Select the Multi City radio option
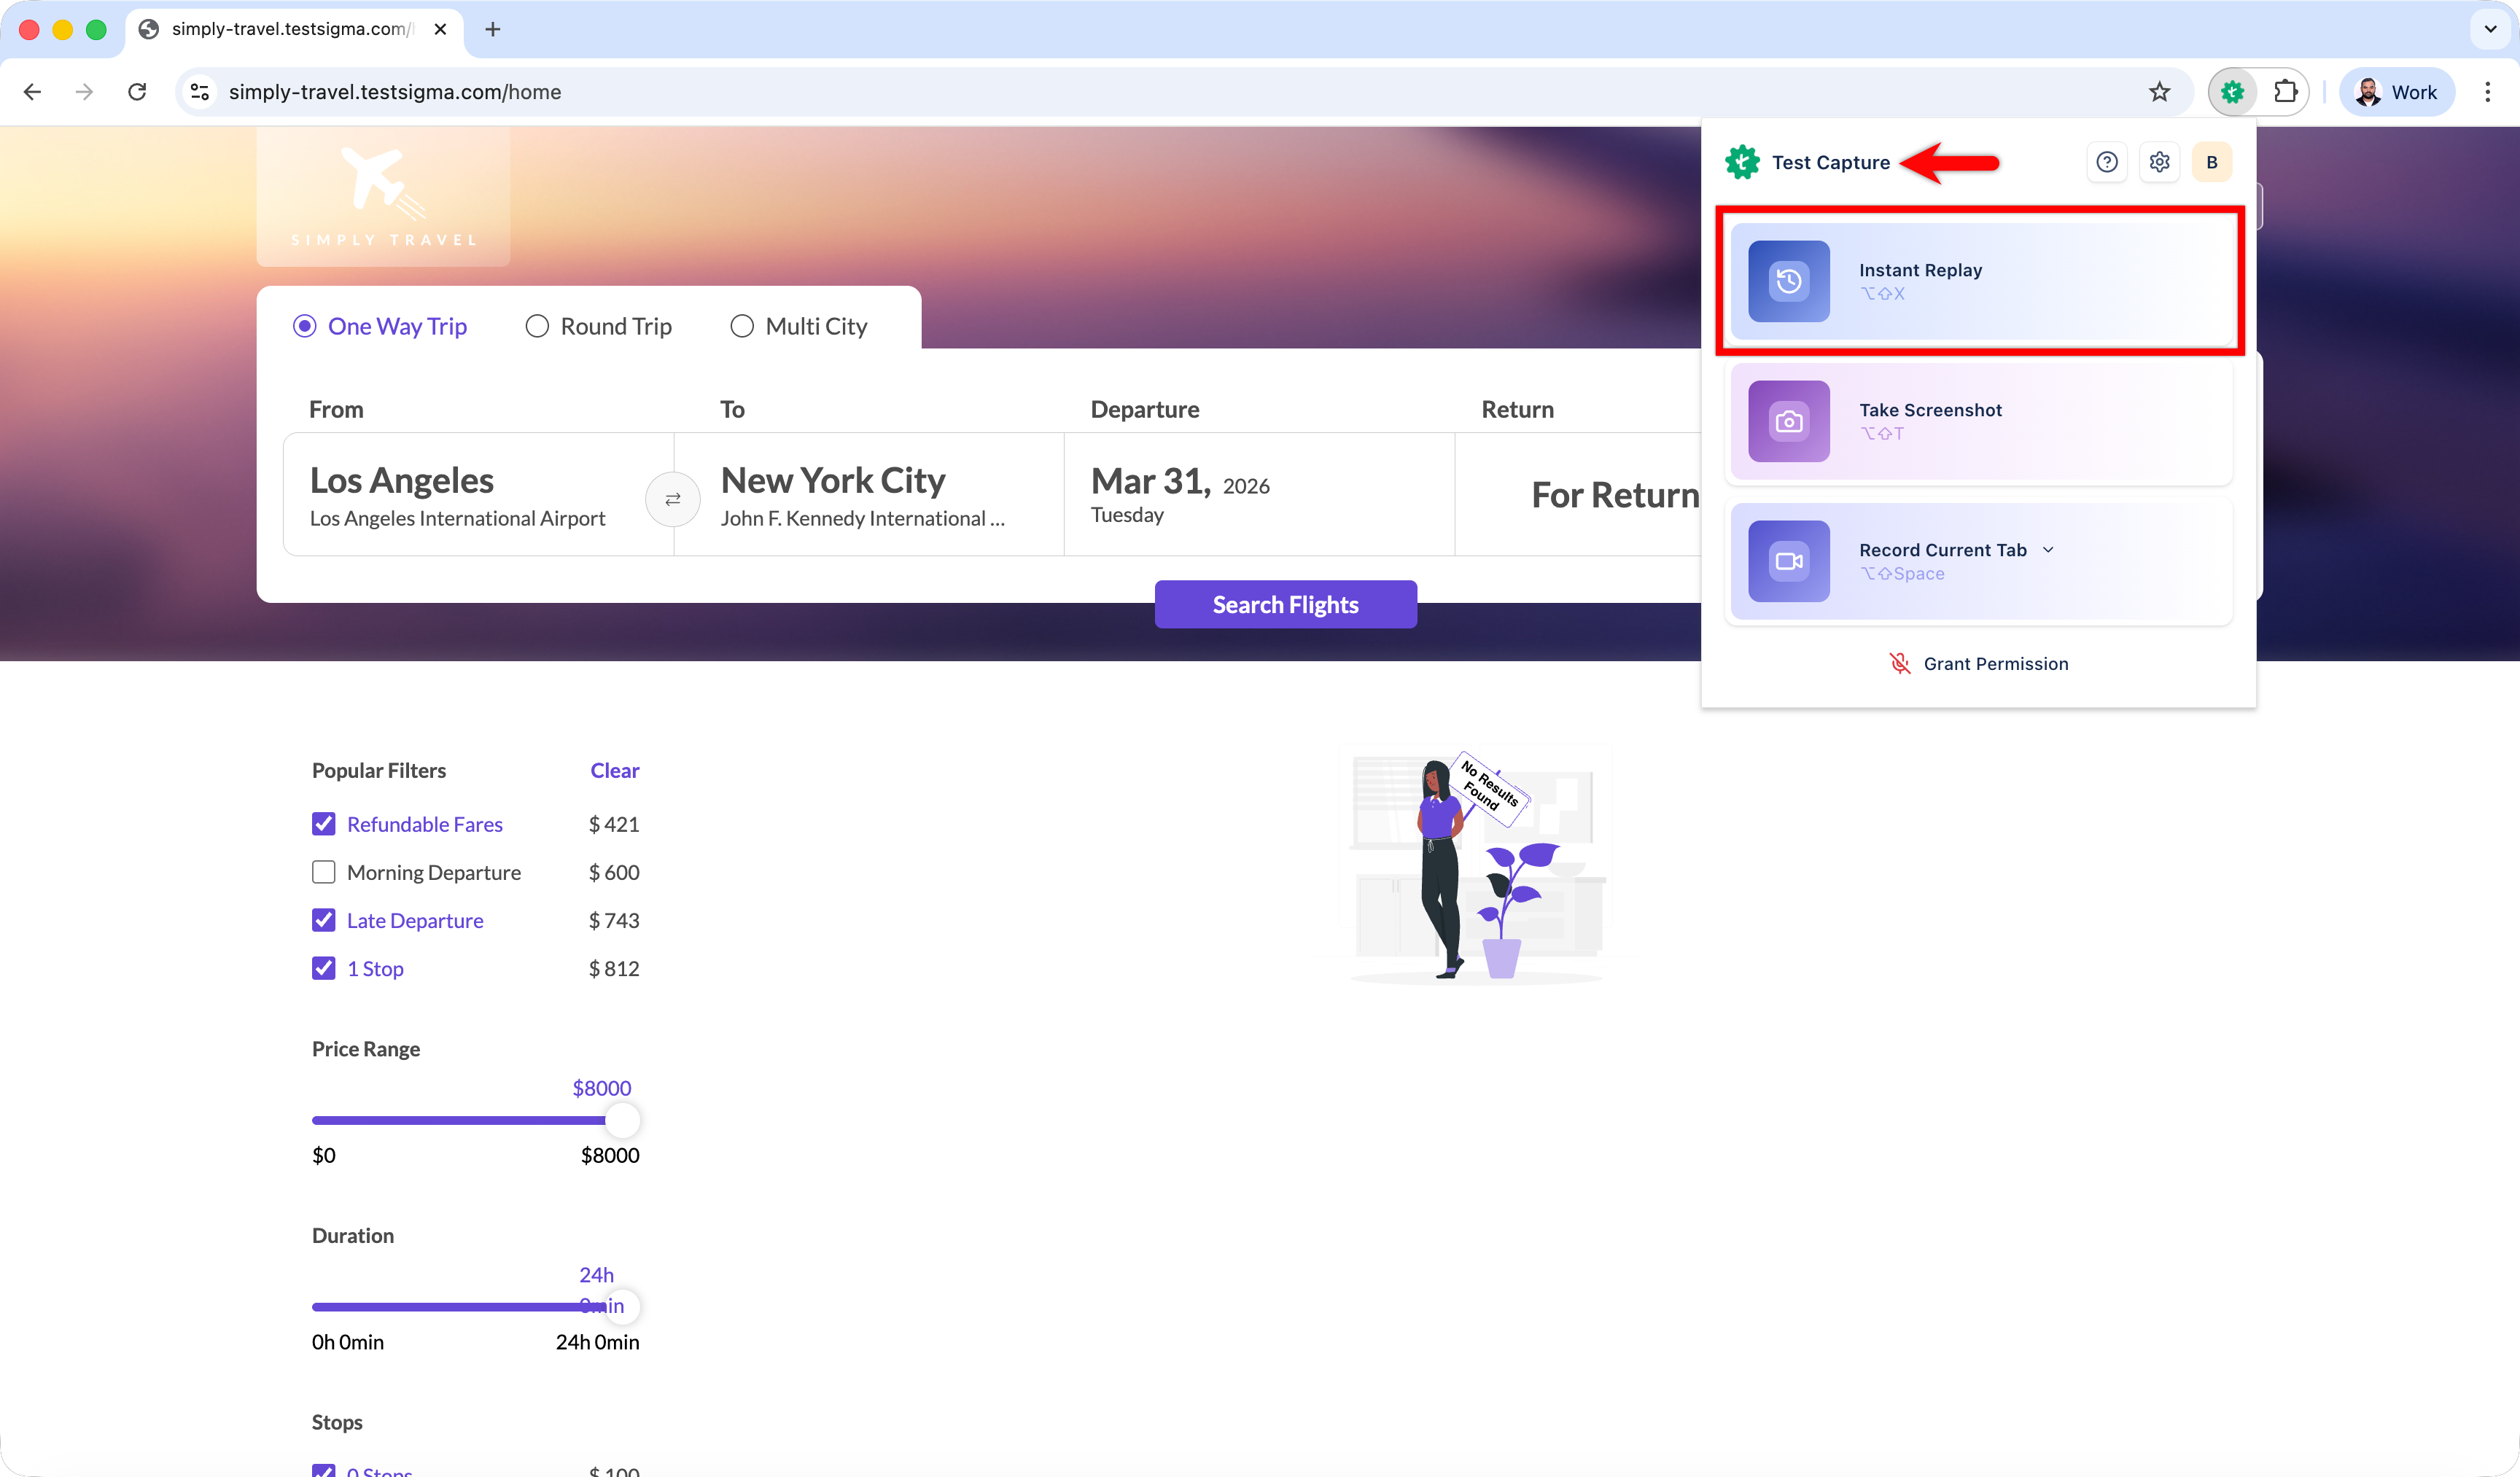This screenshot has height=1477, width=2520. point(741,326)
